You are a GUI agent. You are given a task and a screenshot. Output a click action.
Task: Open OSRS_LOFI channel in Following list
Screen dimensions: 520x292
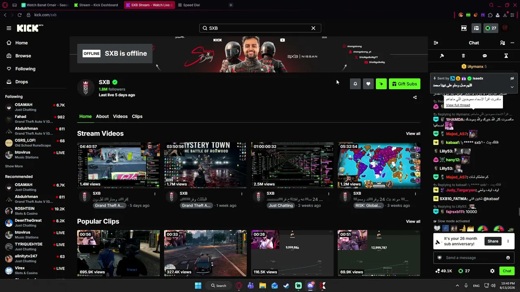[x=35, y=143]
